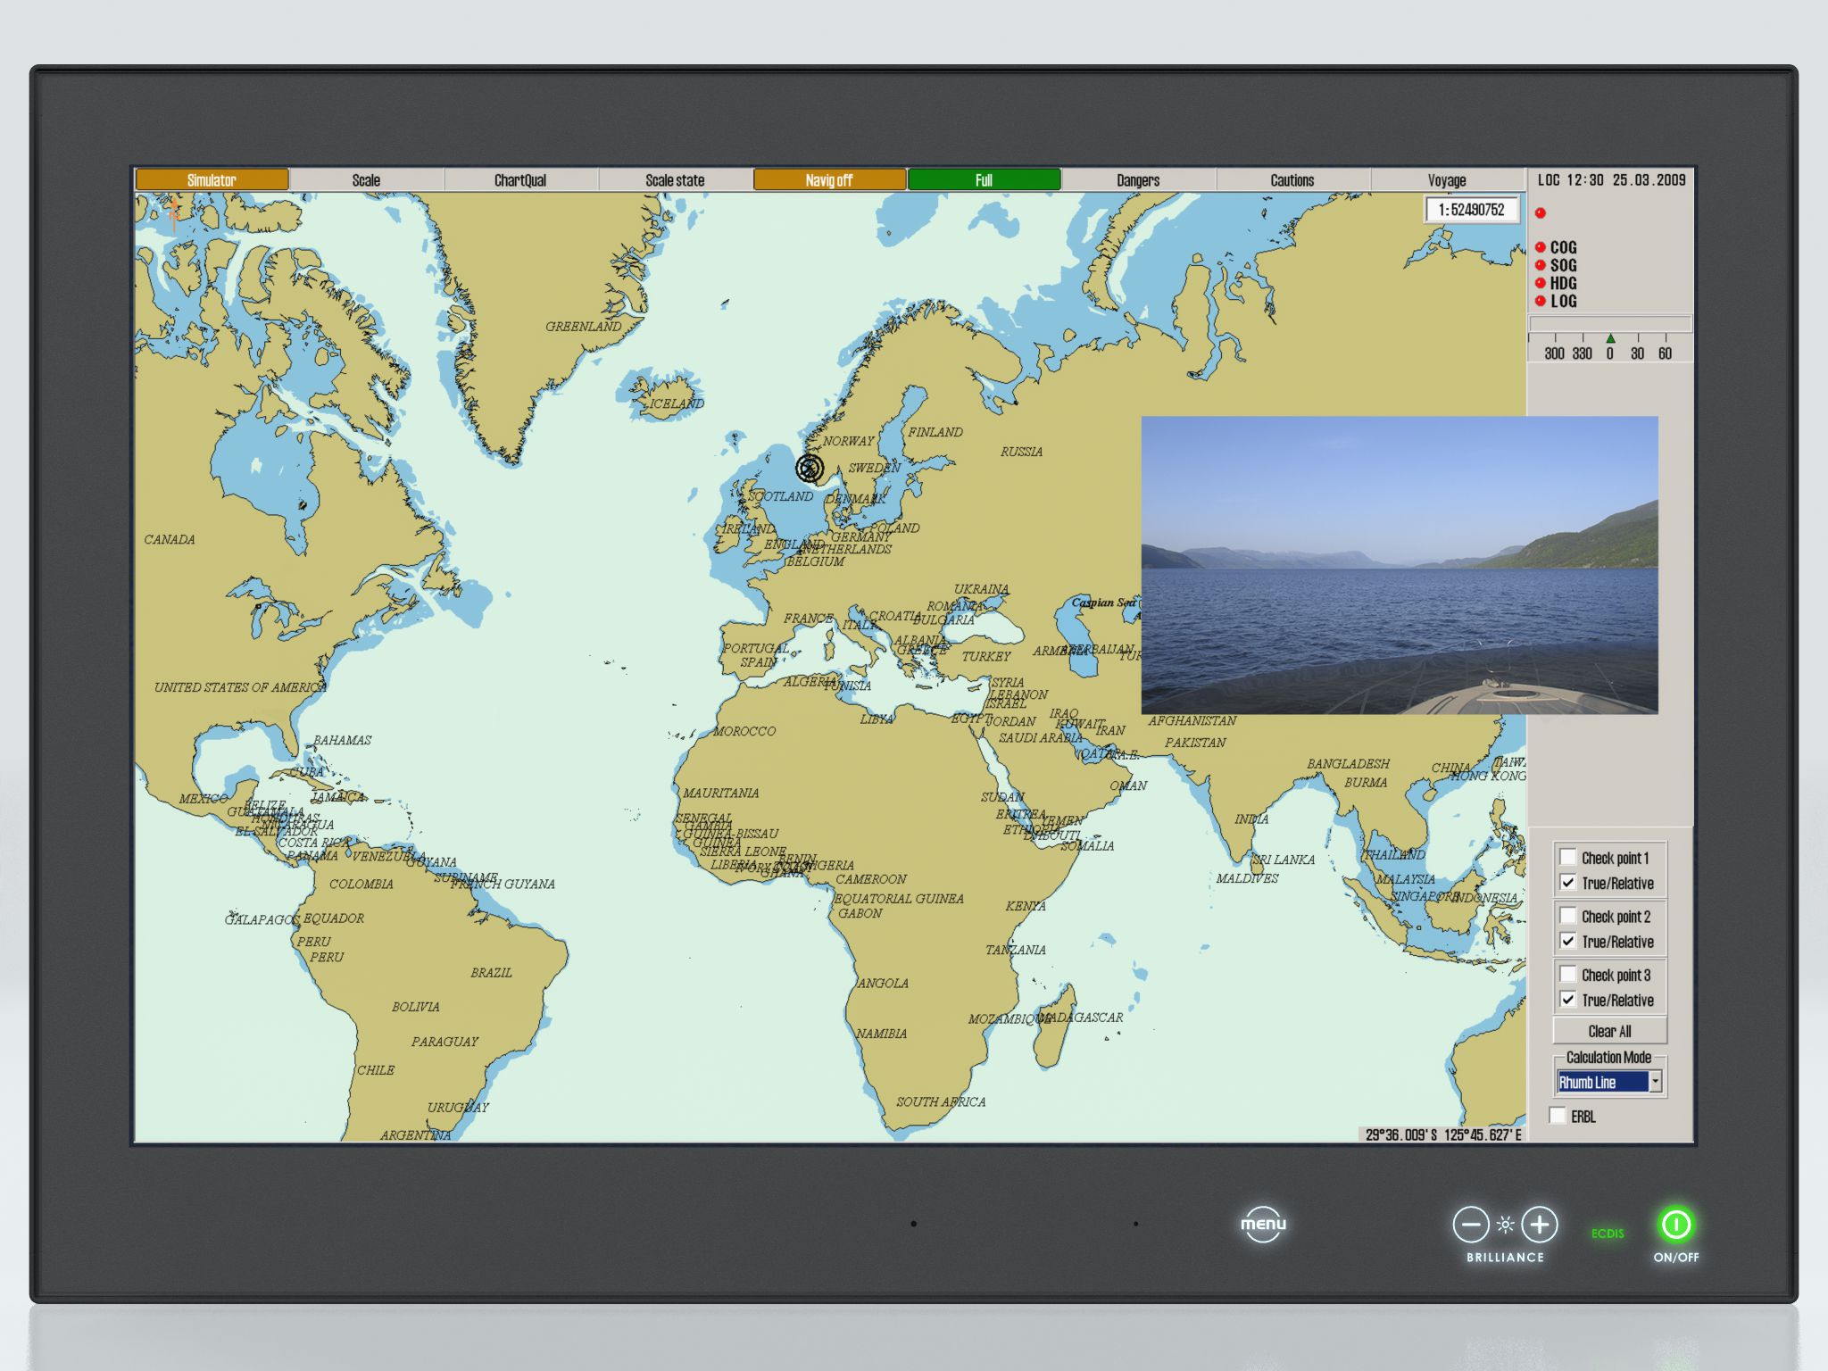Open the Scale menu
The width and height of the screenshot is (1828, 1371).
pyautogui.click(x=366, y=180)
